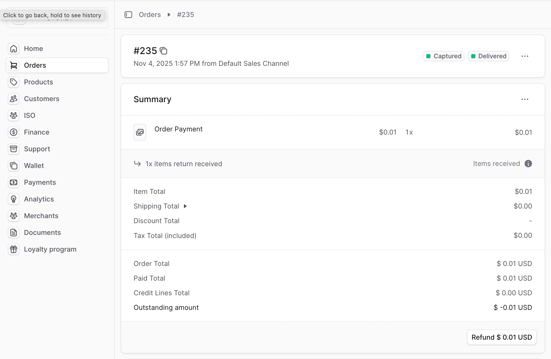Screen dimensions: 551x359
Task: Click the Documents page icon
Action: 14,233
